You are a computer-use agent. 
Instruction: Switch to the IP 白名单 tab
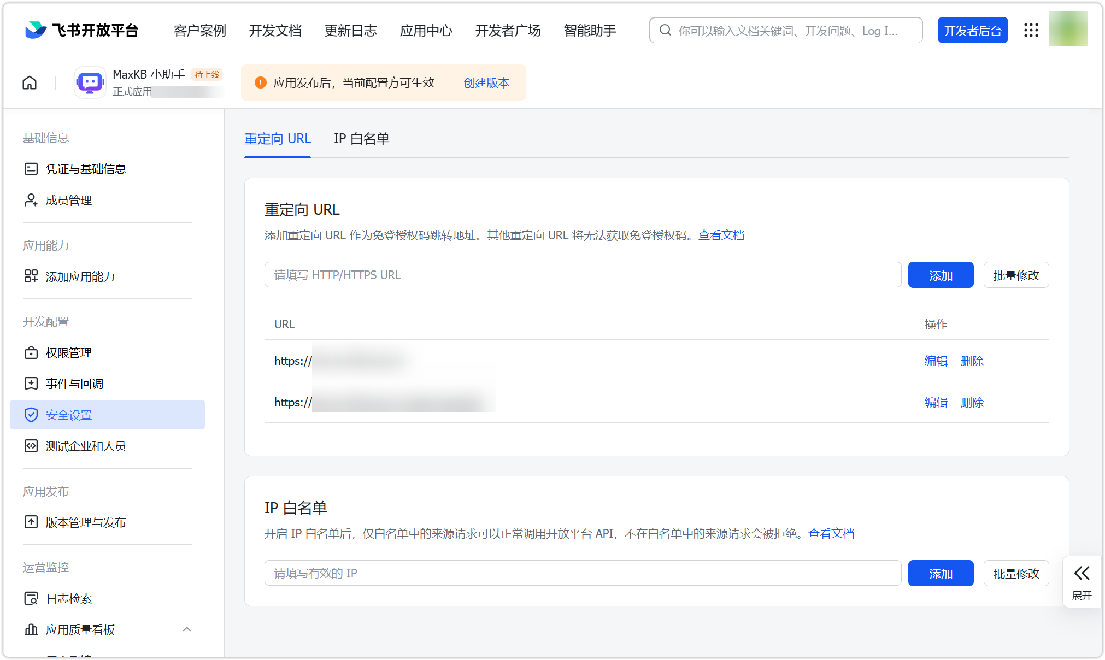click(361, 139)
